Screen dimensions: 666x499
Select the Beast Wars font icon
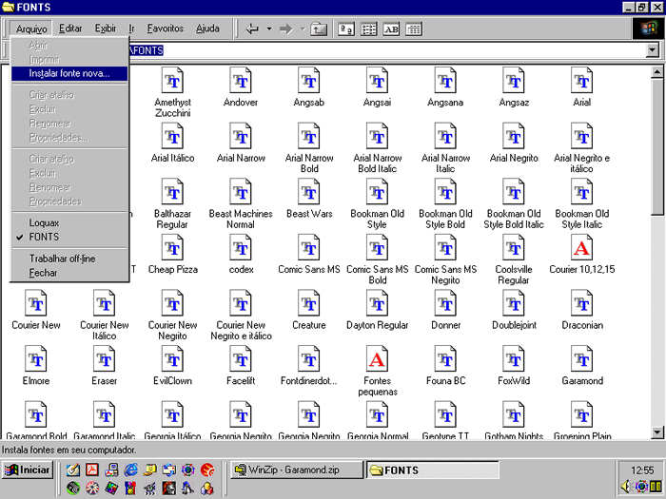pyautogui.click(x=309, y=192)
